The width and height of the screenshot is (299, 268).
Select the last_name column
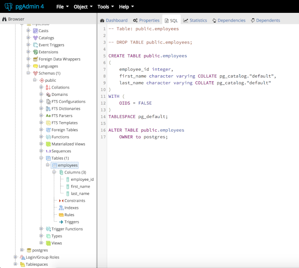click(80, 194)
